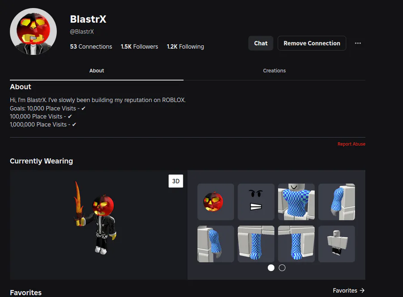The height and width of the screenshot is (297, 403).
Task: Open the three-dot more options menu
Action: [358, 43]
